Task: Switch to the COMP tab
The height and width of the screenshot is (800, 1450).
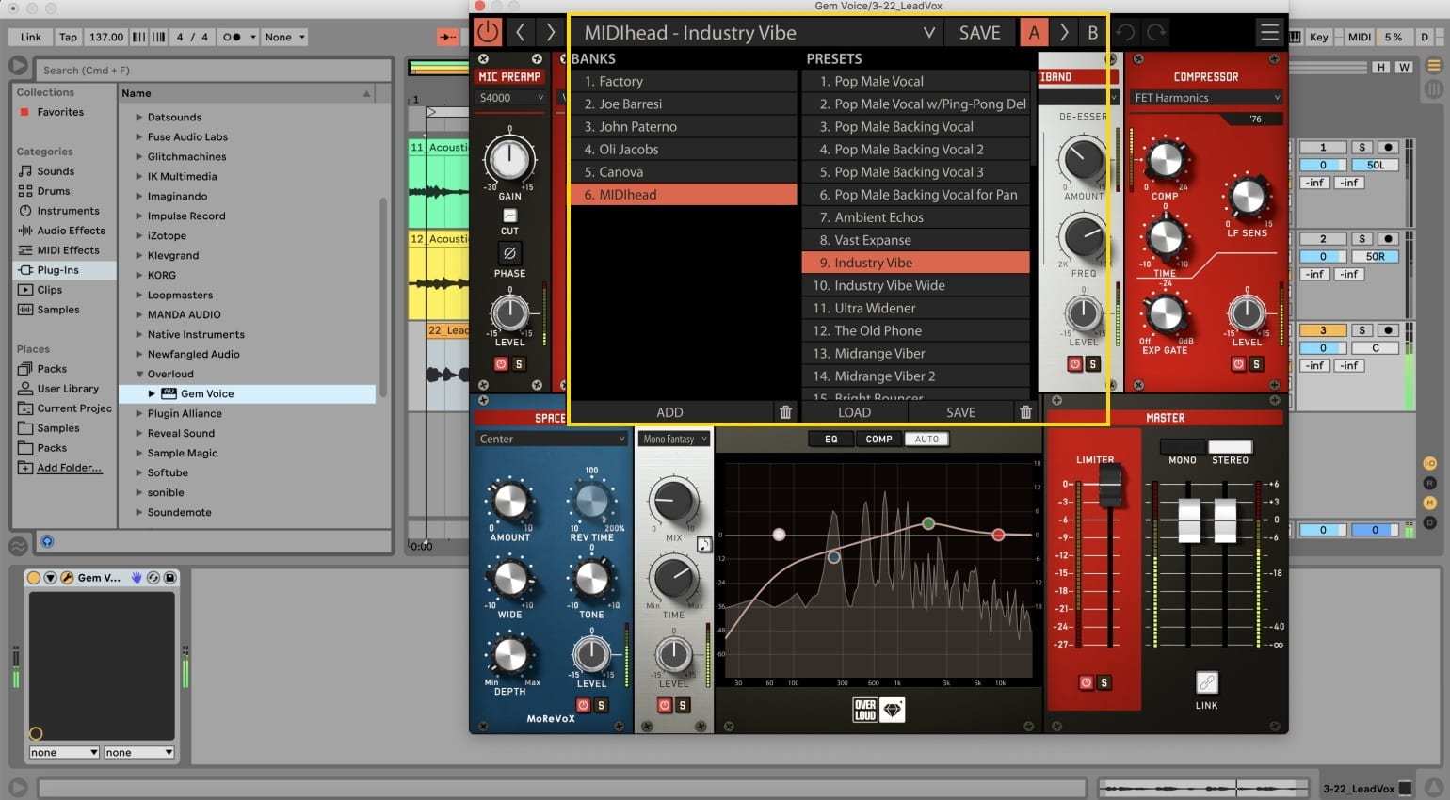Action: (878, 439)
